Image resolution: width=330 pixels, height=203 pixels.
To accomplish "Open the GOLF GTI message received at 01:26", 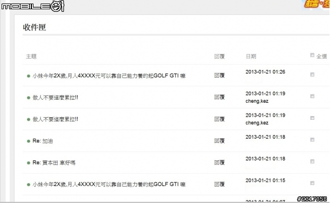I will pos(109,76).
